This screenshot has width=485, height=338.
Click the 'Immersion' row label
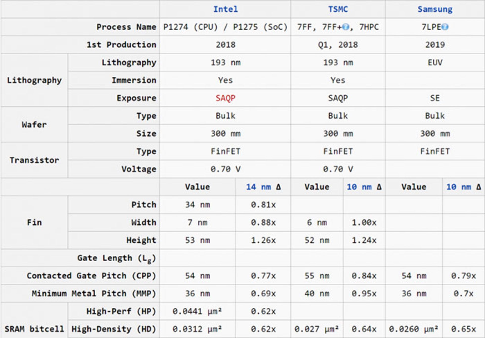point(134,80)
